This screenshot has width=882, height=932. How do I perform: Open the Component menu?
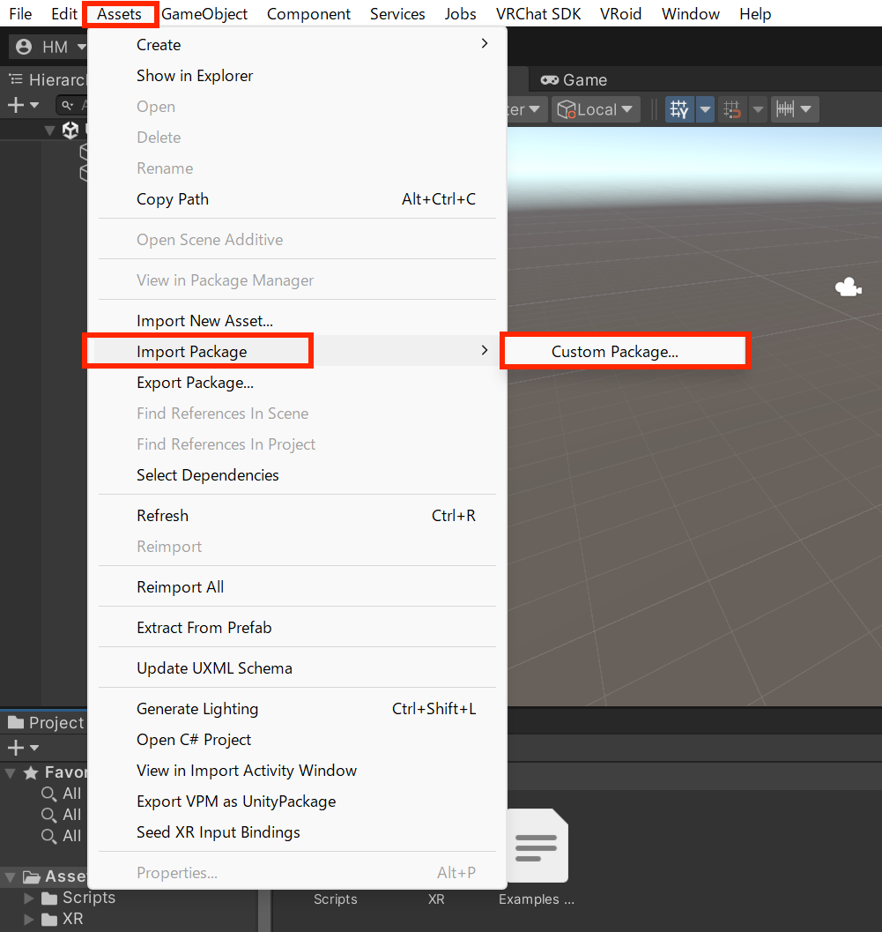[x=308, y=14]
